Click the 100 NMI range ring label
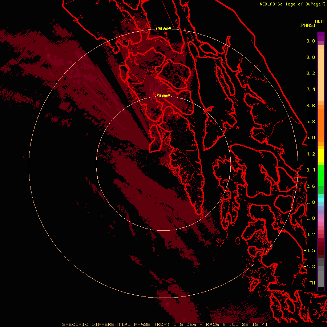 [x=163, y=29]
